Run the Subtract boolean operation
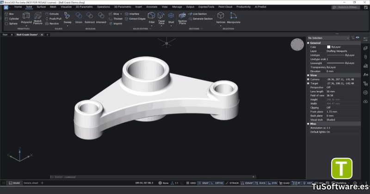 [x=89, y=18]
